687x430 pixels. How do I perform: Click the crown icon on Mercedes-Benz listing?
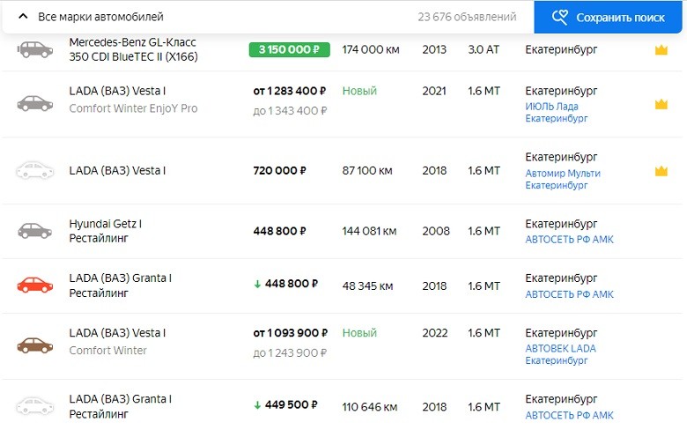(661, 50)
